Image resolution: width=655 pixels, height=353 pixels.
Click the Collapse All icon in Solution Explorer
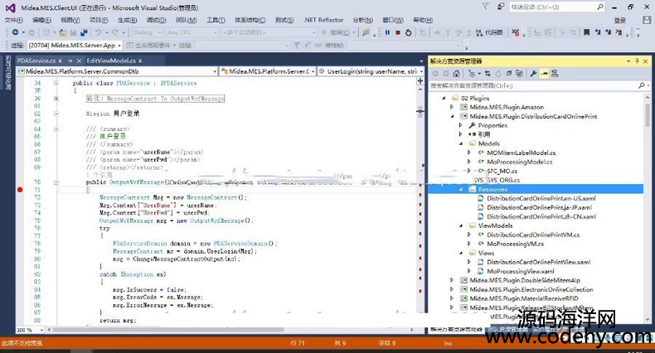[x=508, y=74]
